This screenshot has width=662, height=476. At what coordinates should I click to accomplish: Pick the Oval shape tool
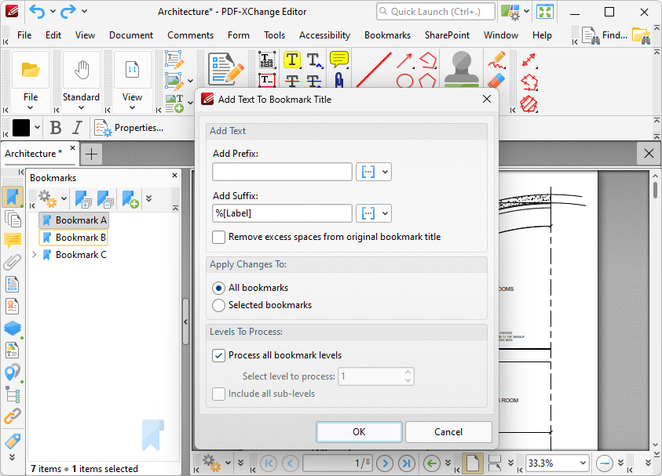click(404, 81)
